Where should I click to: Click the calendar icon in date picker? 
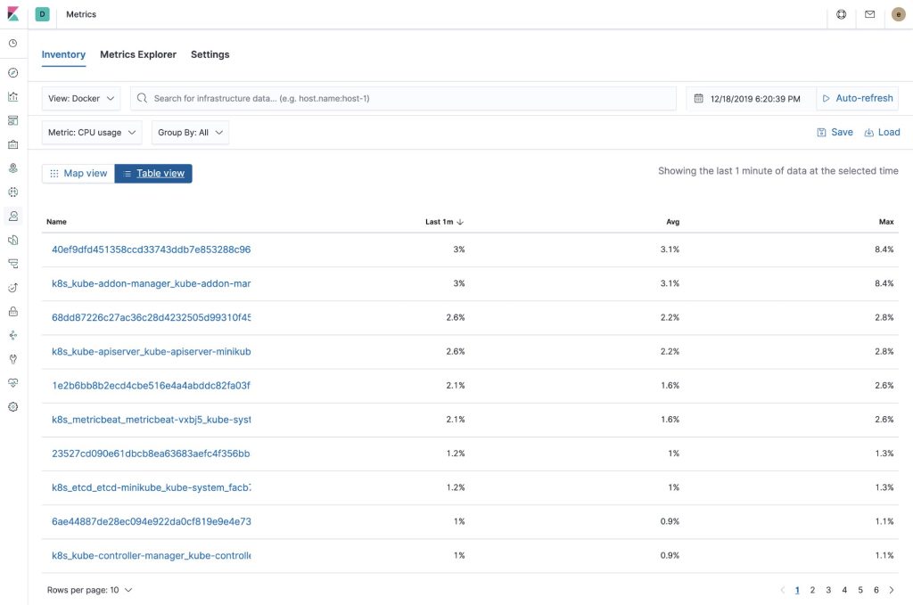699,98
